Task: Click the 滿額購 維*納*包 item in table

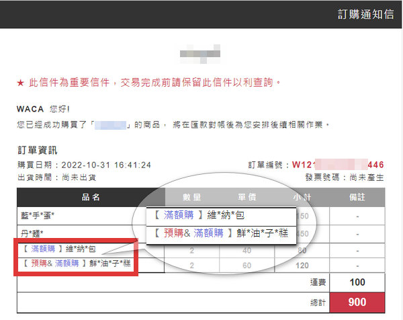Action: [x=59, y=249]
